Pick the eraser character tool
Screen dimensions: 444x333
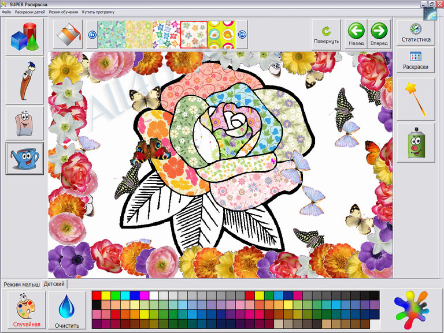[25, 124]
